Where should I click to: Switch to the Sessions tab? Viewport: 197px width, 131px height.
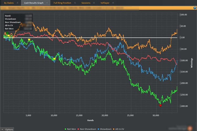tap(86, 3)
